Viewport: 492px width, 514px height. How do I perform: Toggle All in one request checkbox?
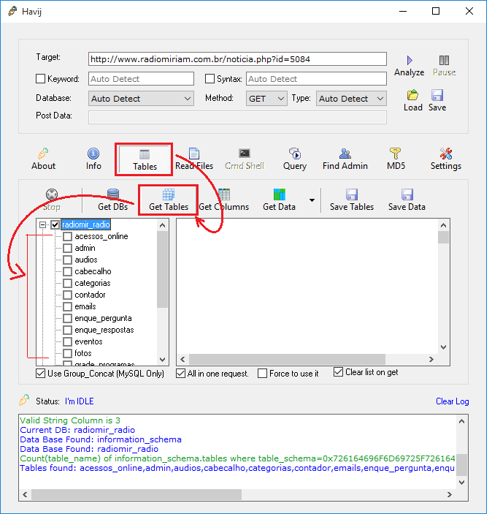pyautogui.click(x=181, y=374)
